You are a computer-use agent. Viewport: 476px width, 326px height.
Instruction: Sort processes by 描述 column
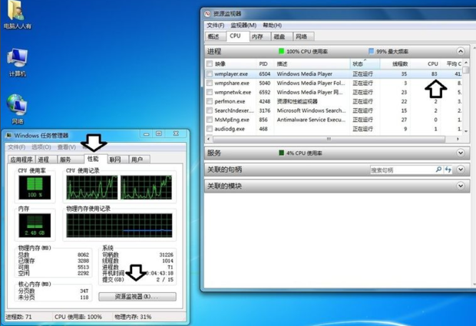(312, 64)
